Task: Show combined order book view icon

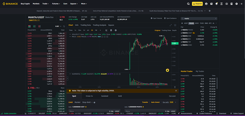Action: [x=29, y=26]
